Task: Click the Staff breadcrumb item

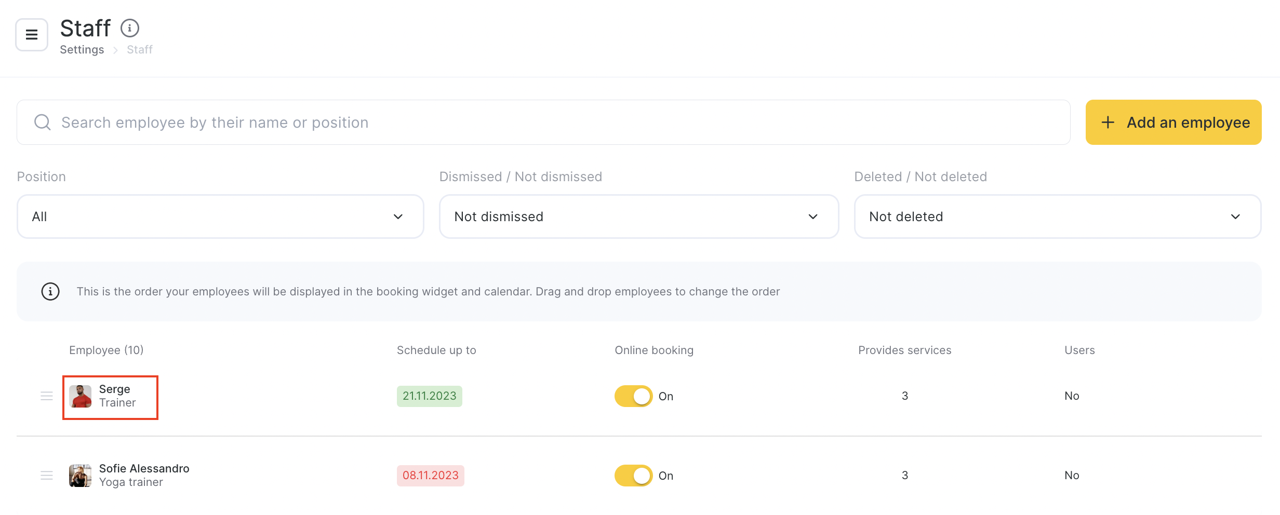Action: tap(140, 49)
